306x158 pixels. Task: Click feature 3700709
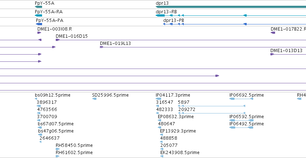coord(47,117)
